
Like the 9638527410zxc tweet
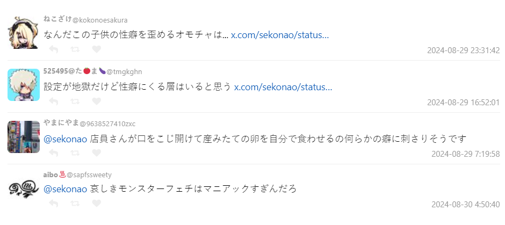click(x=97, y=153)
